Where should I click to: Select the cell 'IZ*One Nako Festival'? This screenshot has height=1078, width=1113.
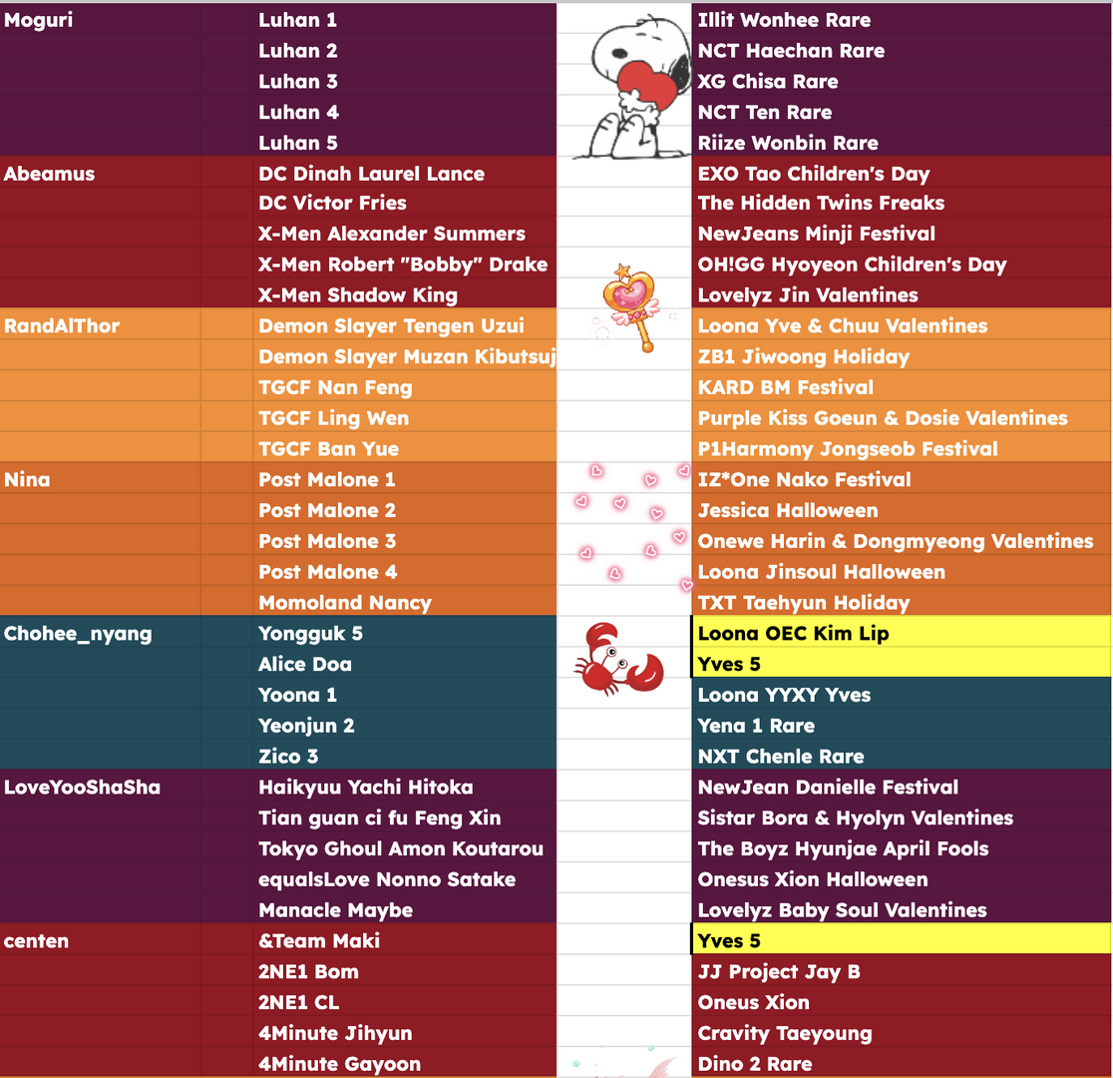pyautogui.click(x=902, y=479)
